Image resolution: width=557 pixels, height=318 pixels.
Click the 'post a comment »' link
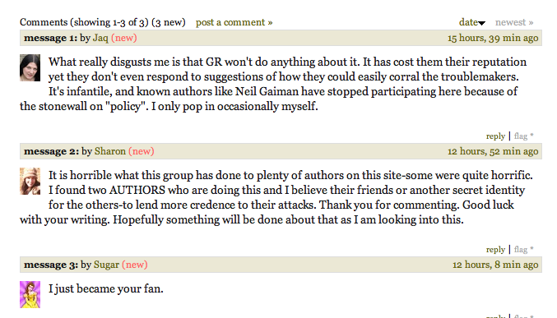click(234, 22)
